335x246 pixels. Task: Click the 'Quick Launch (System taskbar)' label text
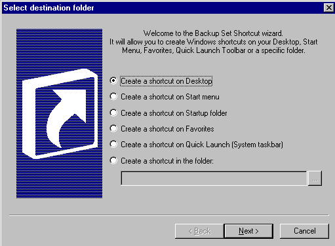tap(234, 145)
